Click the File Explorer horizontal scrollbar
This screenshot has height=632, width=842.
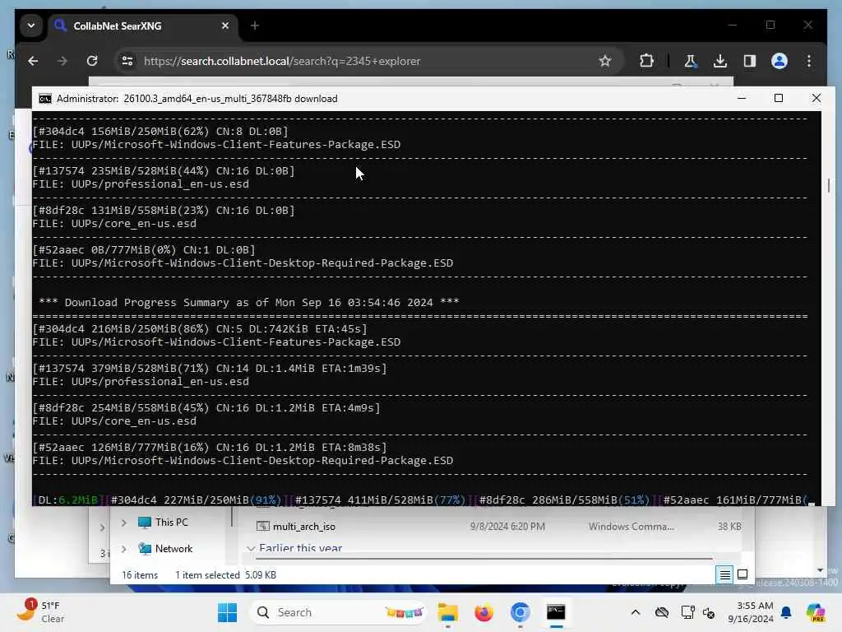pyautogui.click(x=484, y=559)
